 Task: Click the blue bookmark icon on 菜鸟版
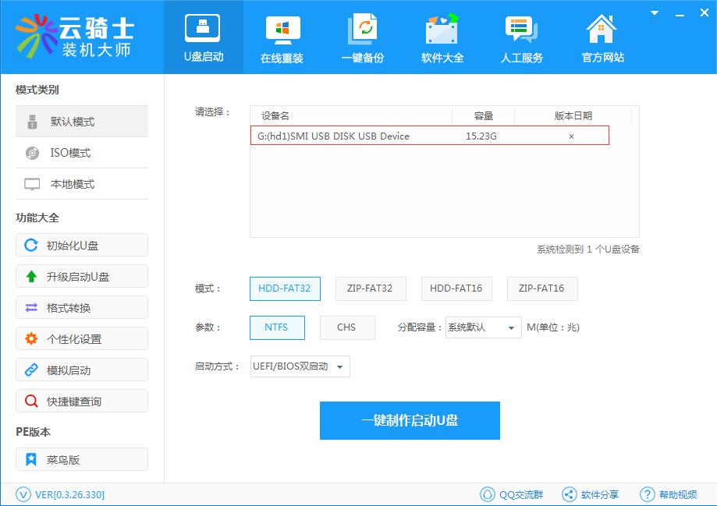31,459
